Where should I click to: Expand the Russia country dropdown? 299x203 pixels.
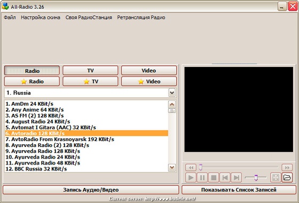pos(172,93)
